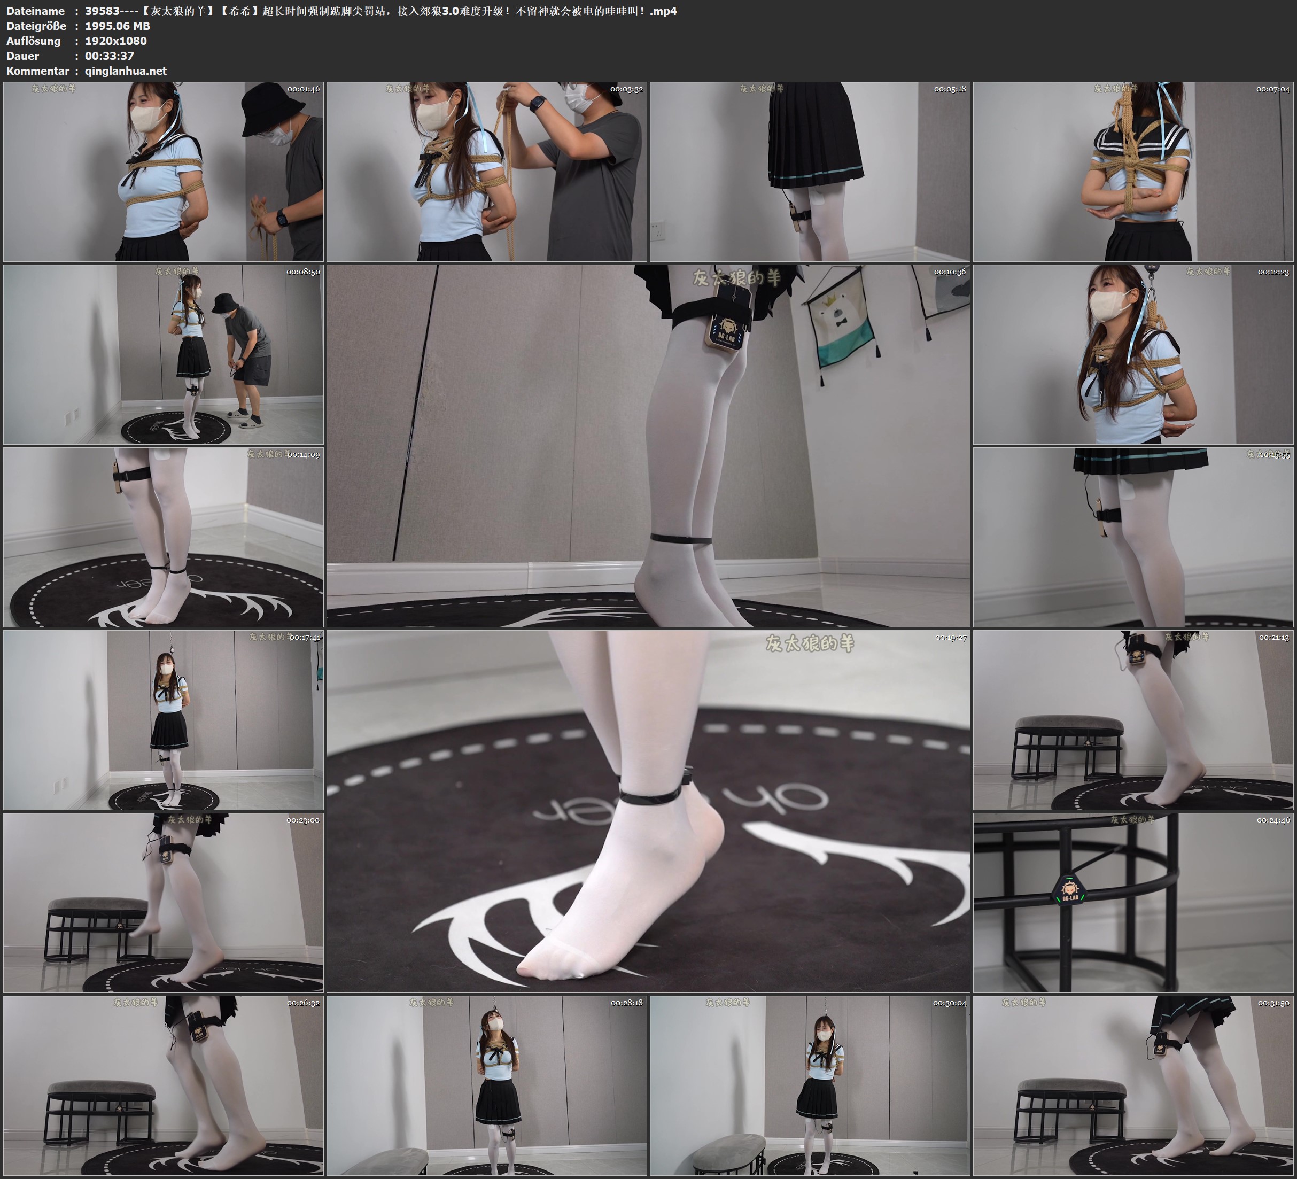This screenshot has width=1297, height=1179.
Task: Click the frame marked 00:23:00
Action: 164,902
